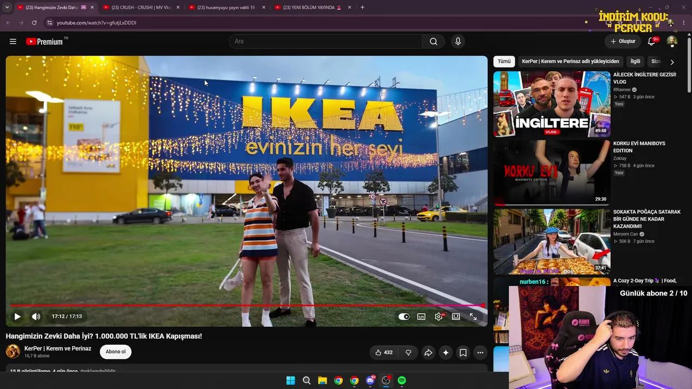Toggle subtitles in the video player
This screenshot has height=389, width=692.
(421, 317)
